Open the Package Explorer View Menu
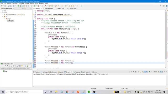Image resolution: width=168 pixels, height=94 pixels. pyautogui.click(x=27, y=8)
